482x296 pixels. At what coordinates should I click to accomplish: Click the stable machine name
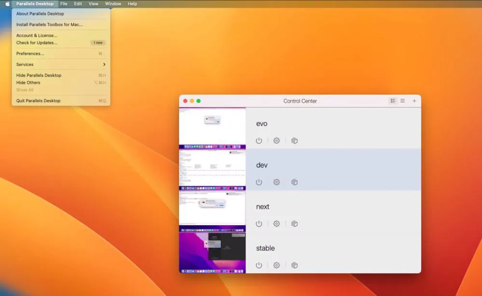pos(265,248)
